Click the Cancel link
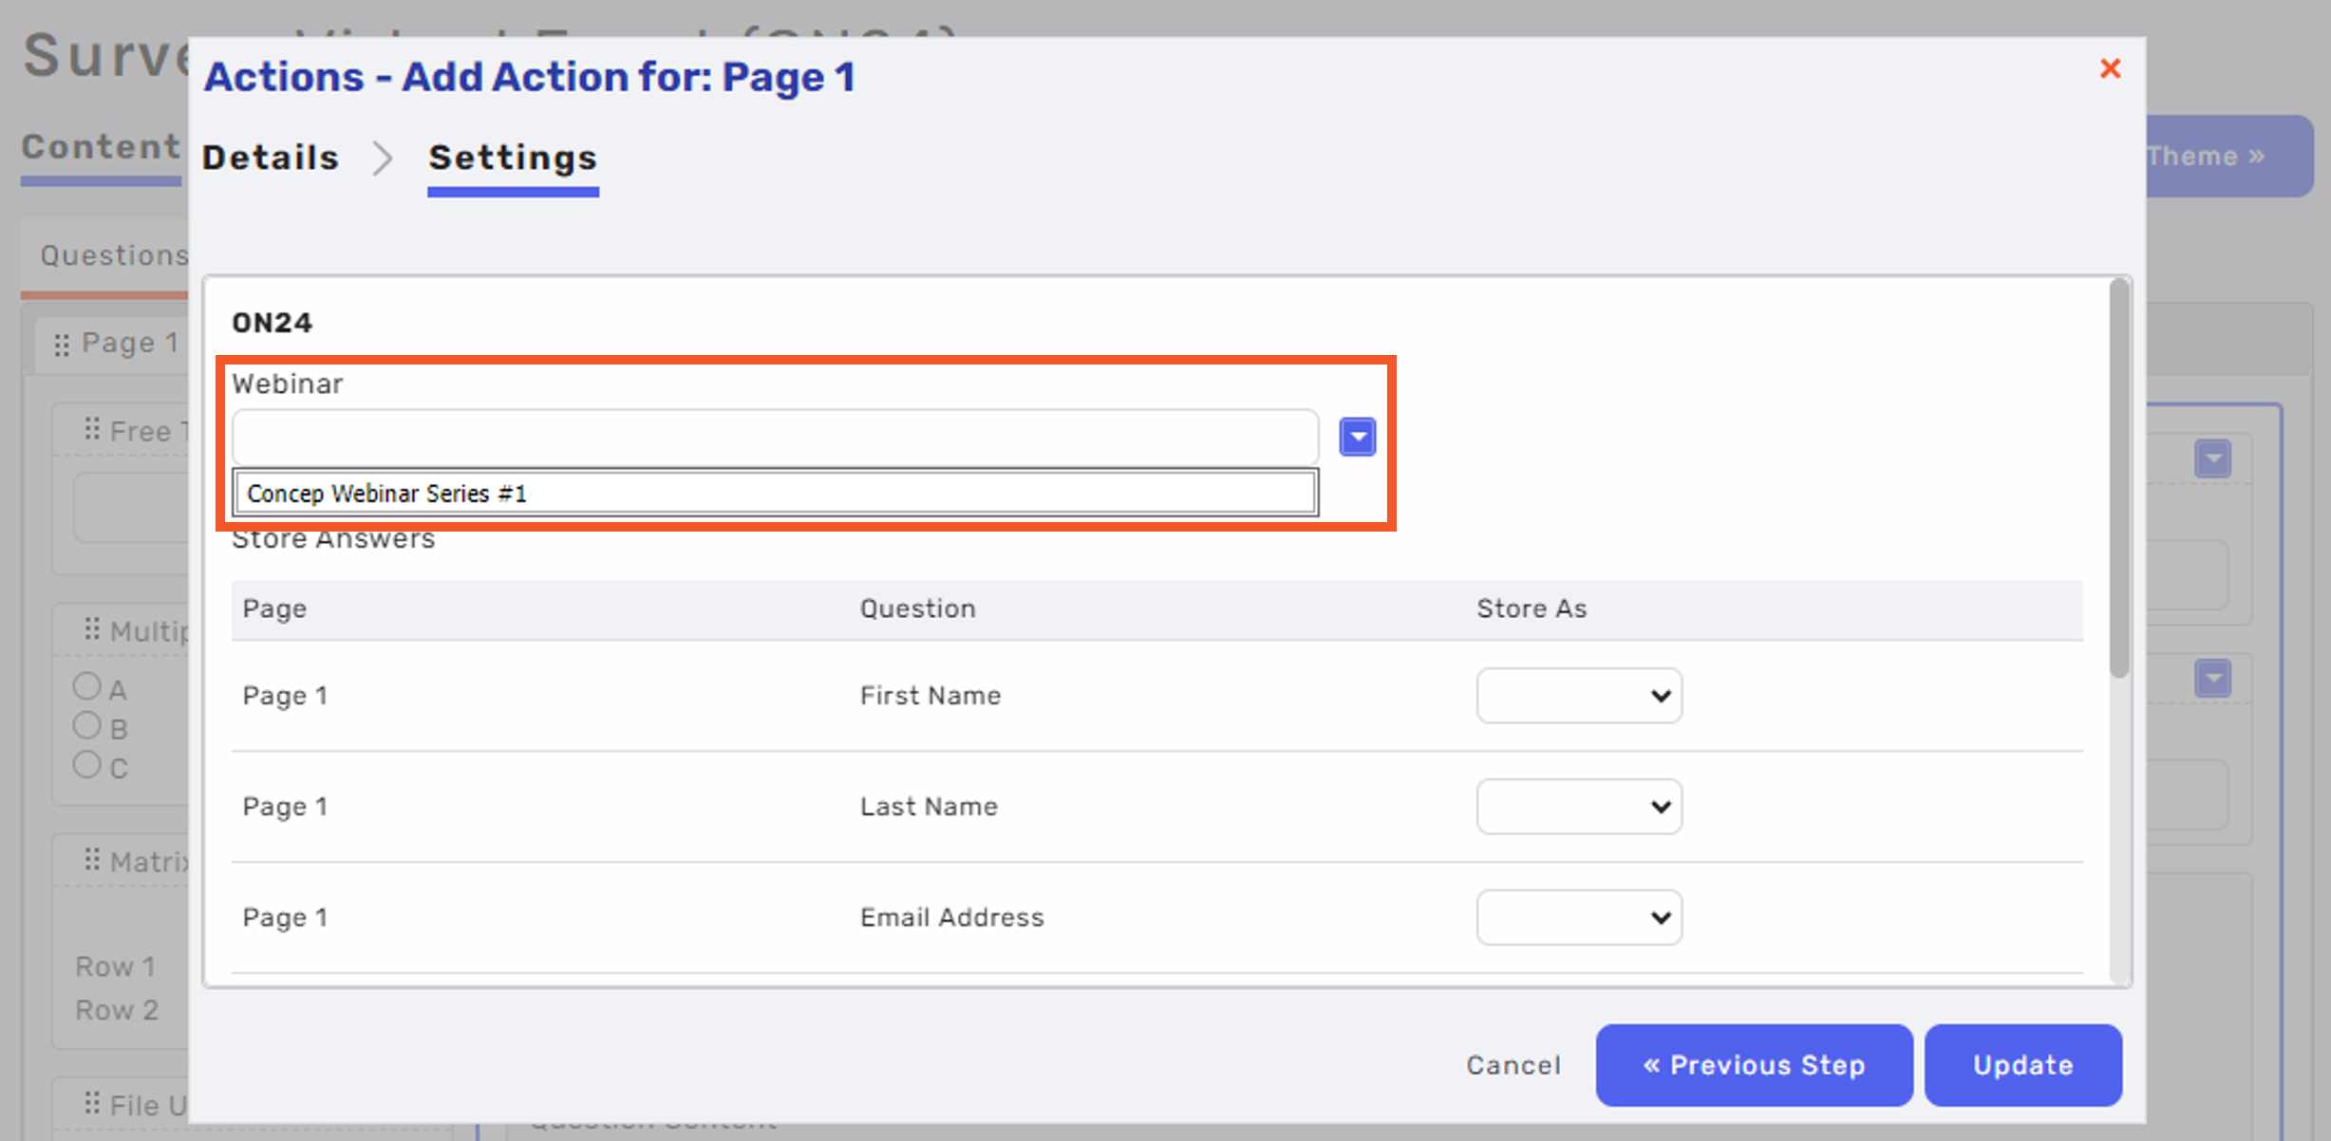This screenshot has height=1141, width=2331. (1513, 1065)
